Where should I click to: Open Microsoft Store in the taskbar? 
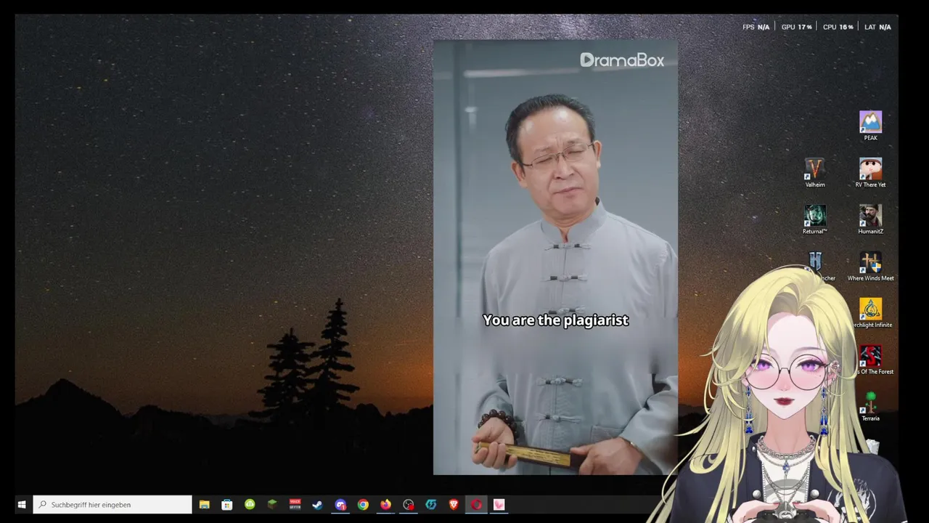[227, 504]
